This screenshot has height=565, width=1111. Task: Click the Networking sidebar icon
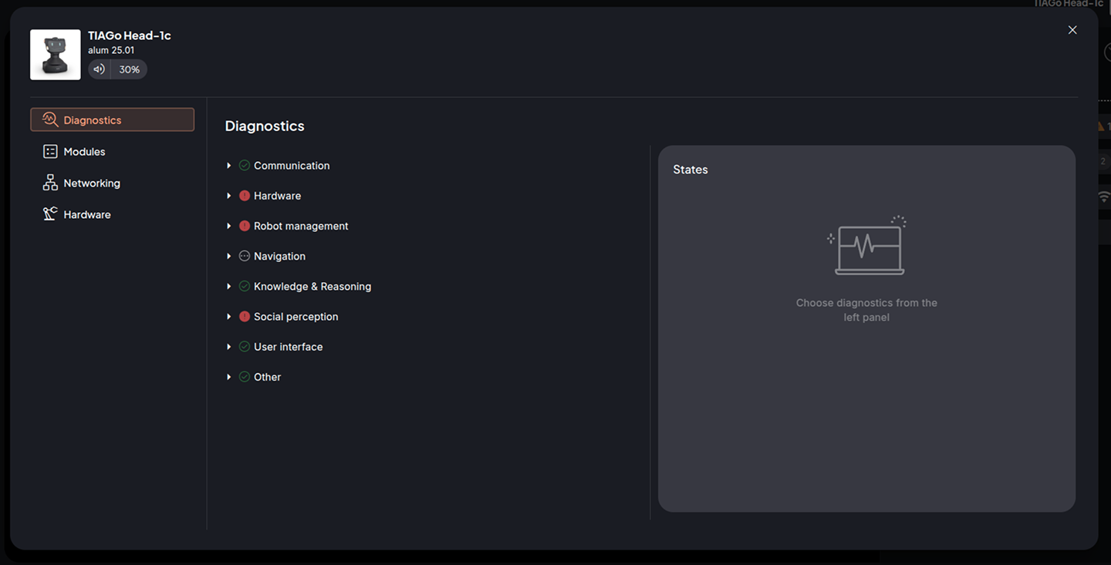coord(50,183)
